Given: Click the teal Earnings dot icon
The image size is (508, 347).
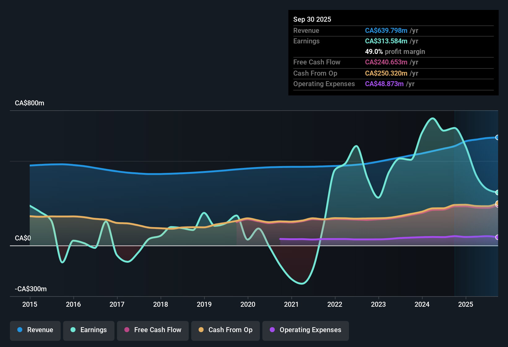Looking at the screenshot, I should tap(73, 330).
